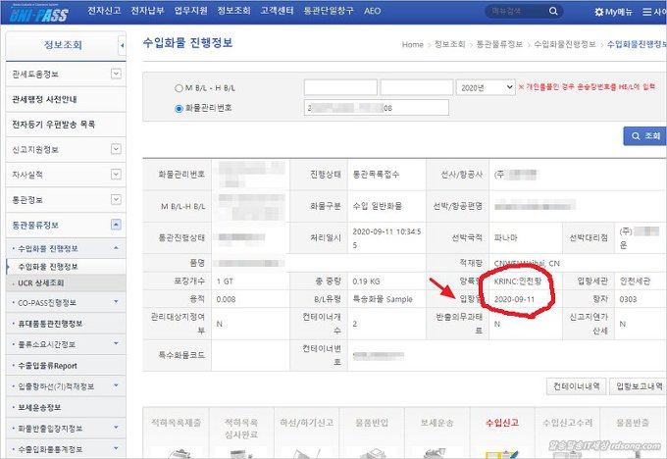
Task: Collapse the 통관물류정보 section
Action: point(116,225)
